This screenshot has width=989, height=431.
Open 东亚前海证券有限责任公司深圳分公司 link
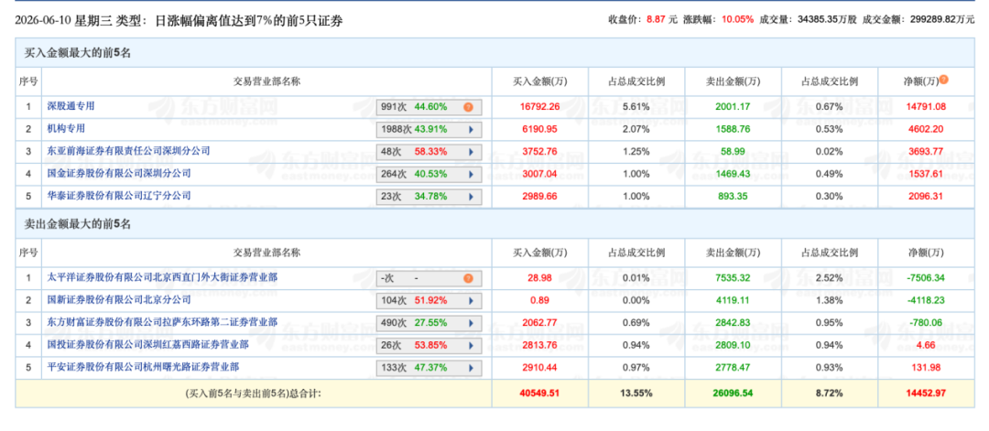(129, 151)
